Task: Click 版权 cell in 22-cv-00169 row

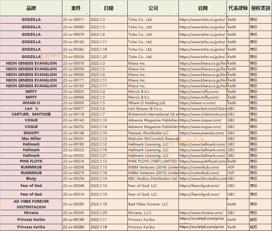Action: pos(260,220)
